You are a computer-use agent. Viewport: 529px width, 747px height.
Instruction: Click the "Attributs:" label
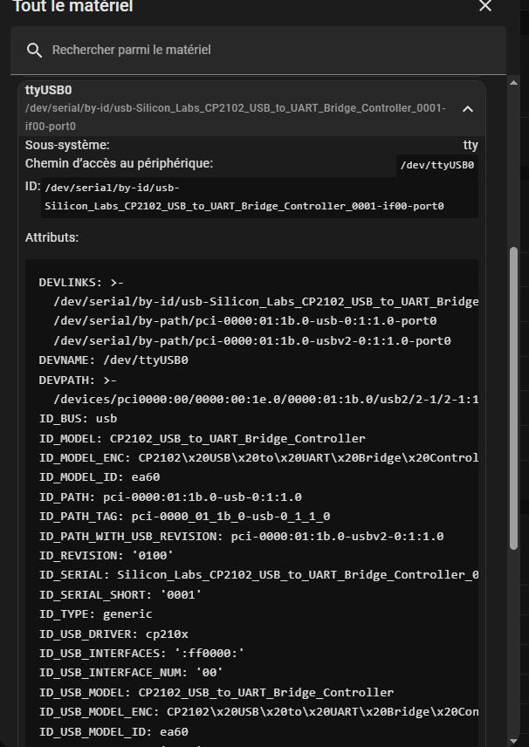click(x=52, y=237)
